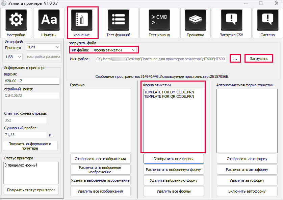Select TEMPLATE FOR DM CODE.PRN entry
This screenshot has height=200, width=283.
coord(169,92)
